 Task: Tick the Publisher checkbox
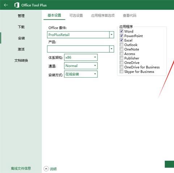(121, 58)
